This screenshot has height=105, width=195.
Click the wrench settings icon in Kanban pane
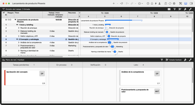190,60
